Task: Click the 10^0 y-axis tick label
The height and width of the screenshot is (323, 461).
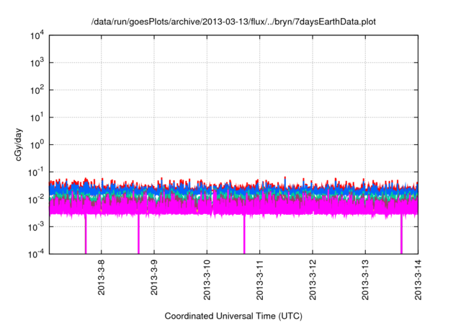Action: [37, 145]
